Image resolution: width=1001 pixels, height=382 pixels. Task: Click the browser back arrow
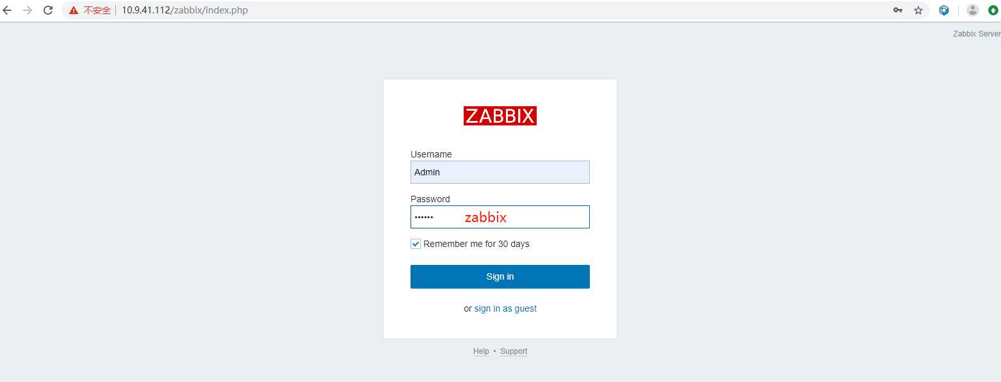point(8,10)
